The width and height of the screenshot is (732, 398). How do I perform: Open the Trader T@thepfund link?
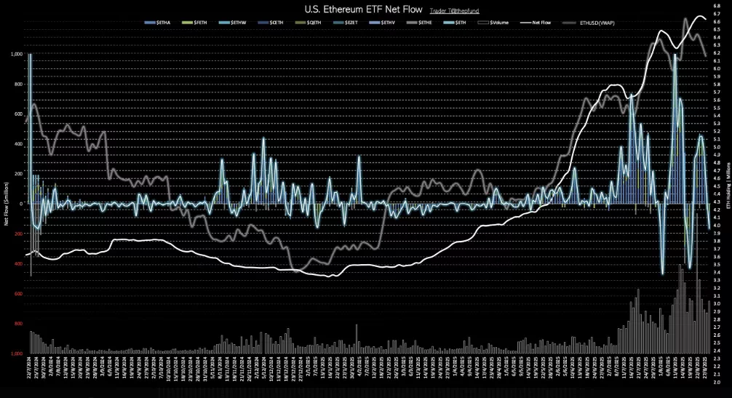(454, 11)
